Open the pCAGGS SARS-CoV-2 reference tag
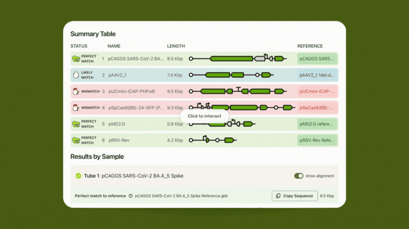The width and height of the screenshot is (409, 229). [318, 59]
